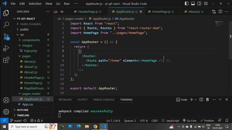
Task: Collapse the YT-GIT-REACT root folder
Action: click(33, 18)
